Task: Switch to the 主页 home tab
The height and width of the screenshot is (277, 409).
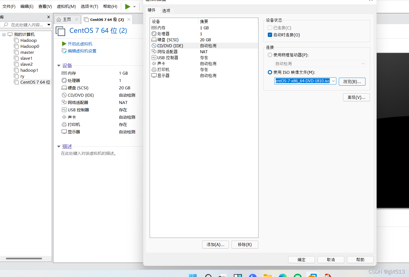Action: [x=67, y=20]
